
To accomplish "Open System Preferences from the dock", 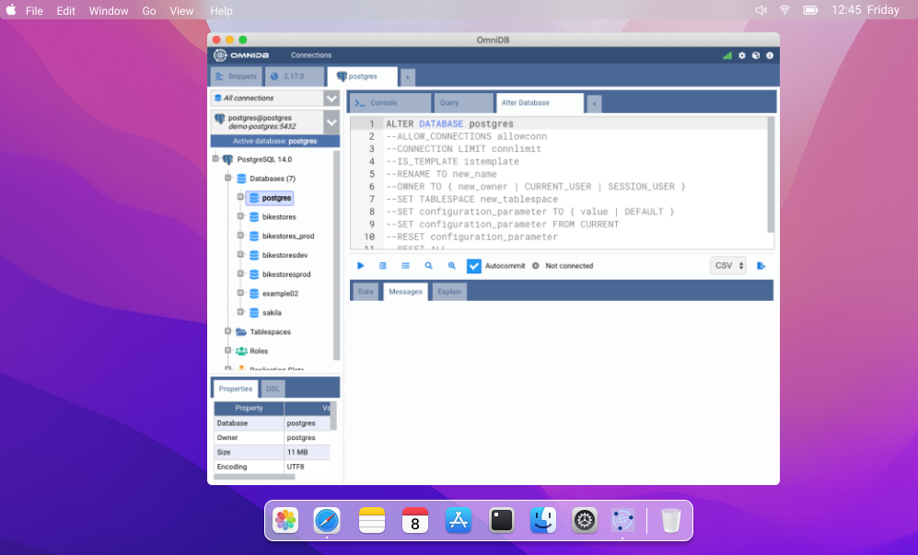I will [x=585, y=520].
